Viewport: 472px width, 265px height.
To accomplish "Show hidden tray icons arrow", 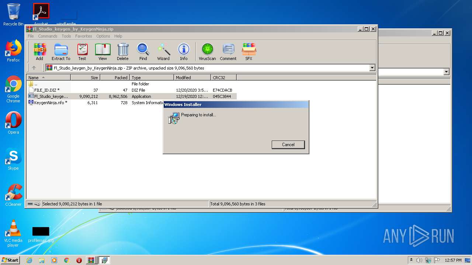I will [411, 260].
